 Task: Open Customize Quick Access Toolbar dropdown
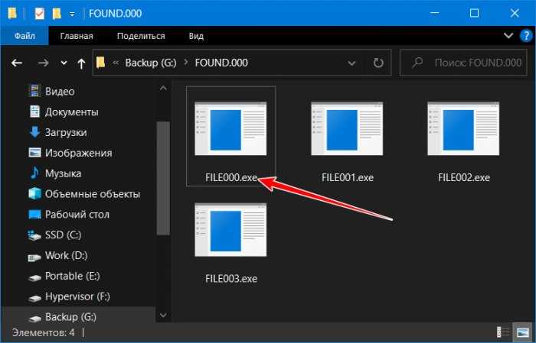coord(72,14)
